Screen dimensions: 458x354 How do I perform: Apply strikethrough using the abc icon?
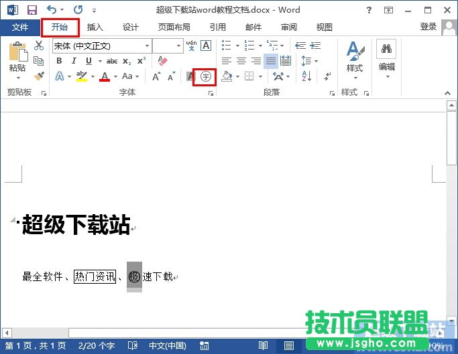(112, 61)
